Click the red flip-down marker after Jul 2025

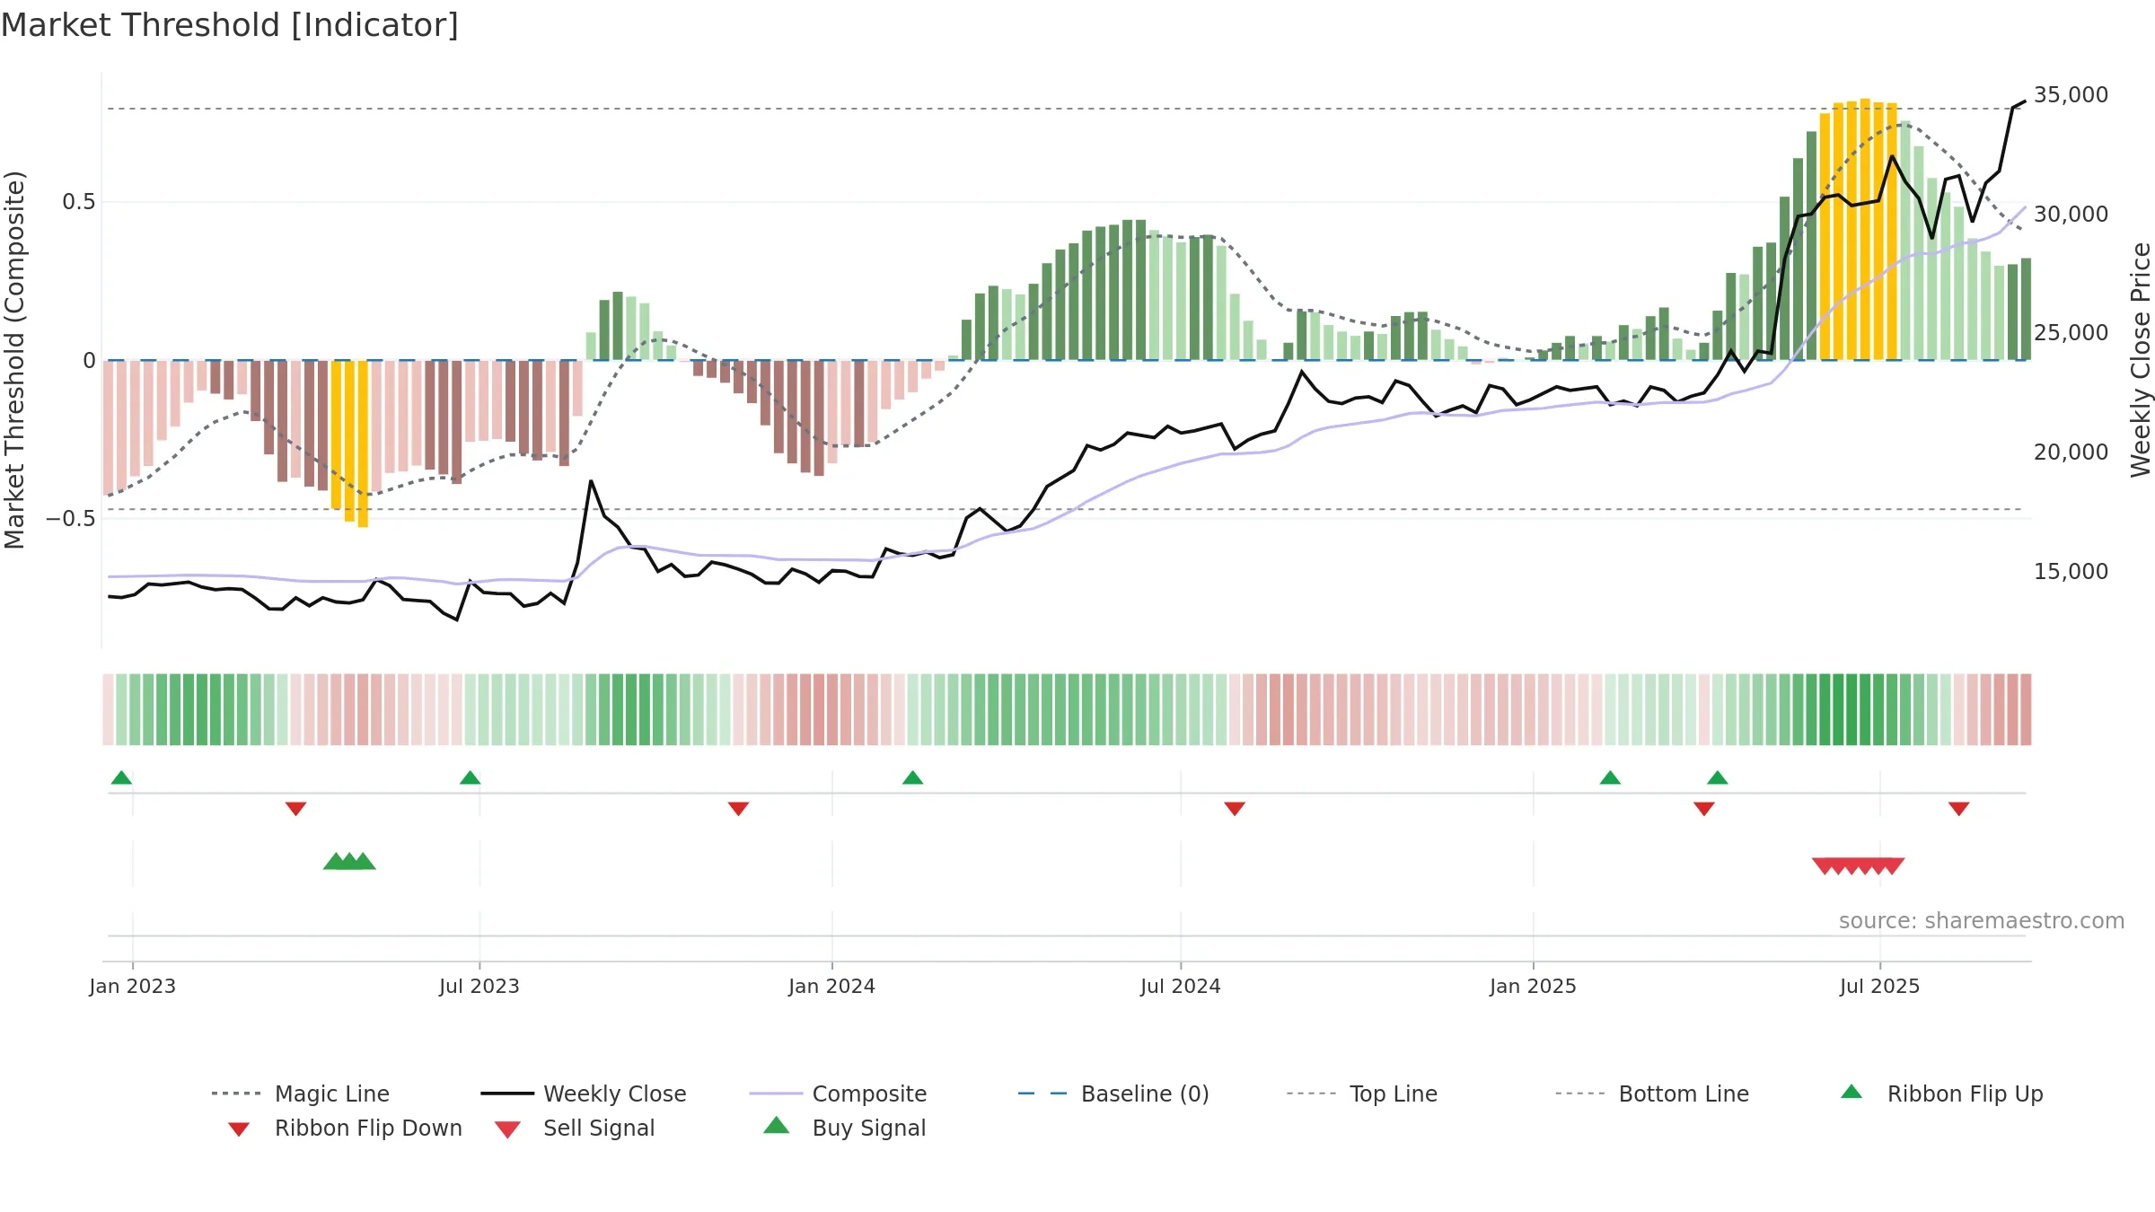[1958, 809]
